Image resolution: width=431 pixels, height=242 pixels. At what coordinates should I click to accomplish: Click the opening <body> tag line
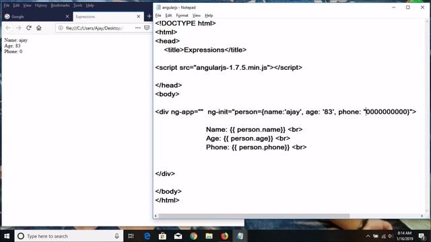coord(167,94)
